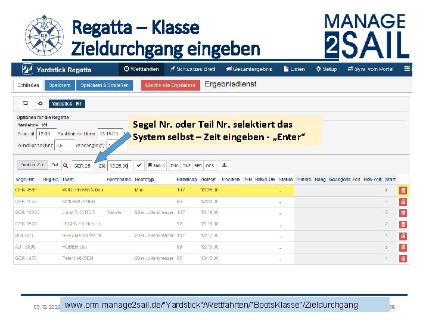Mark the boat as OCS
Viewport: 429px width, 322px height.
click(210, 165)
